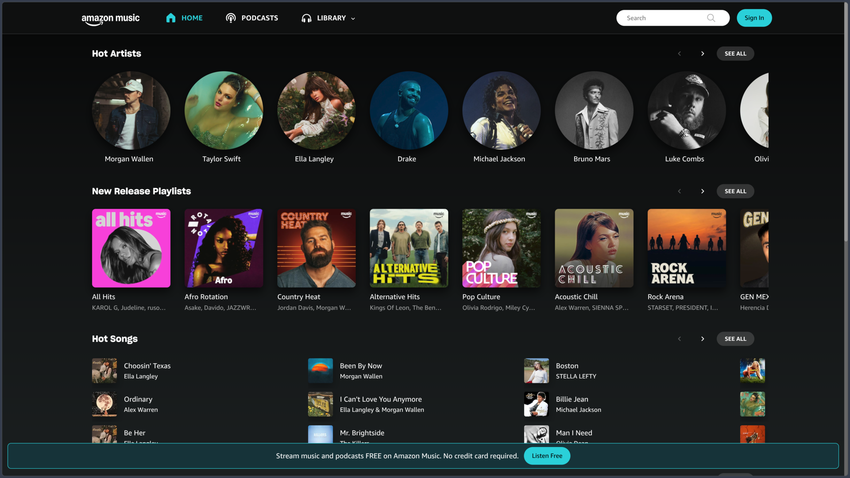Open the Alternative Hits playlist cover

click(x=409, y=248)
